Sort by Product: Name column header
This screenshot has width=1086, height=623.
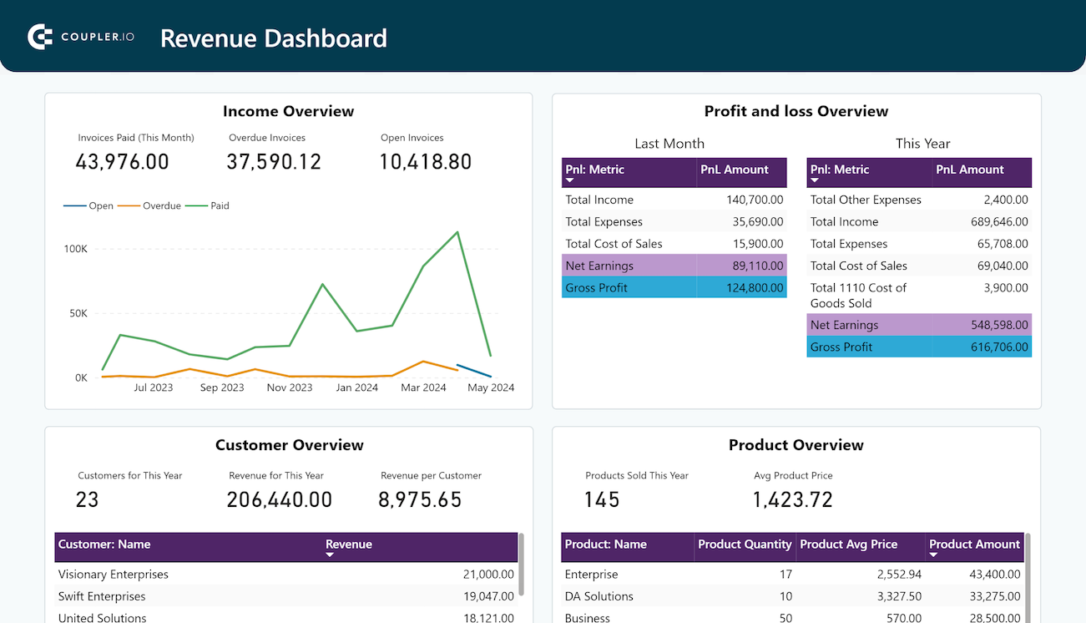[x=606, y=544]
